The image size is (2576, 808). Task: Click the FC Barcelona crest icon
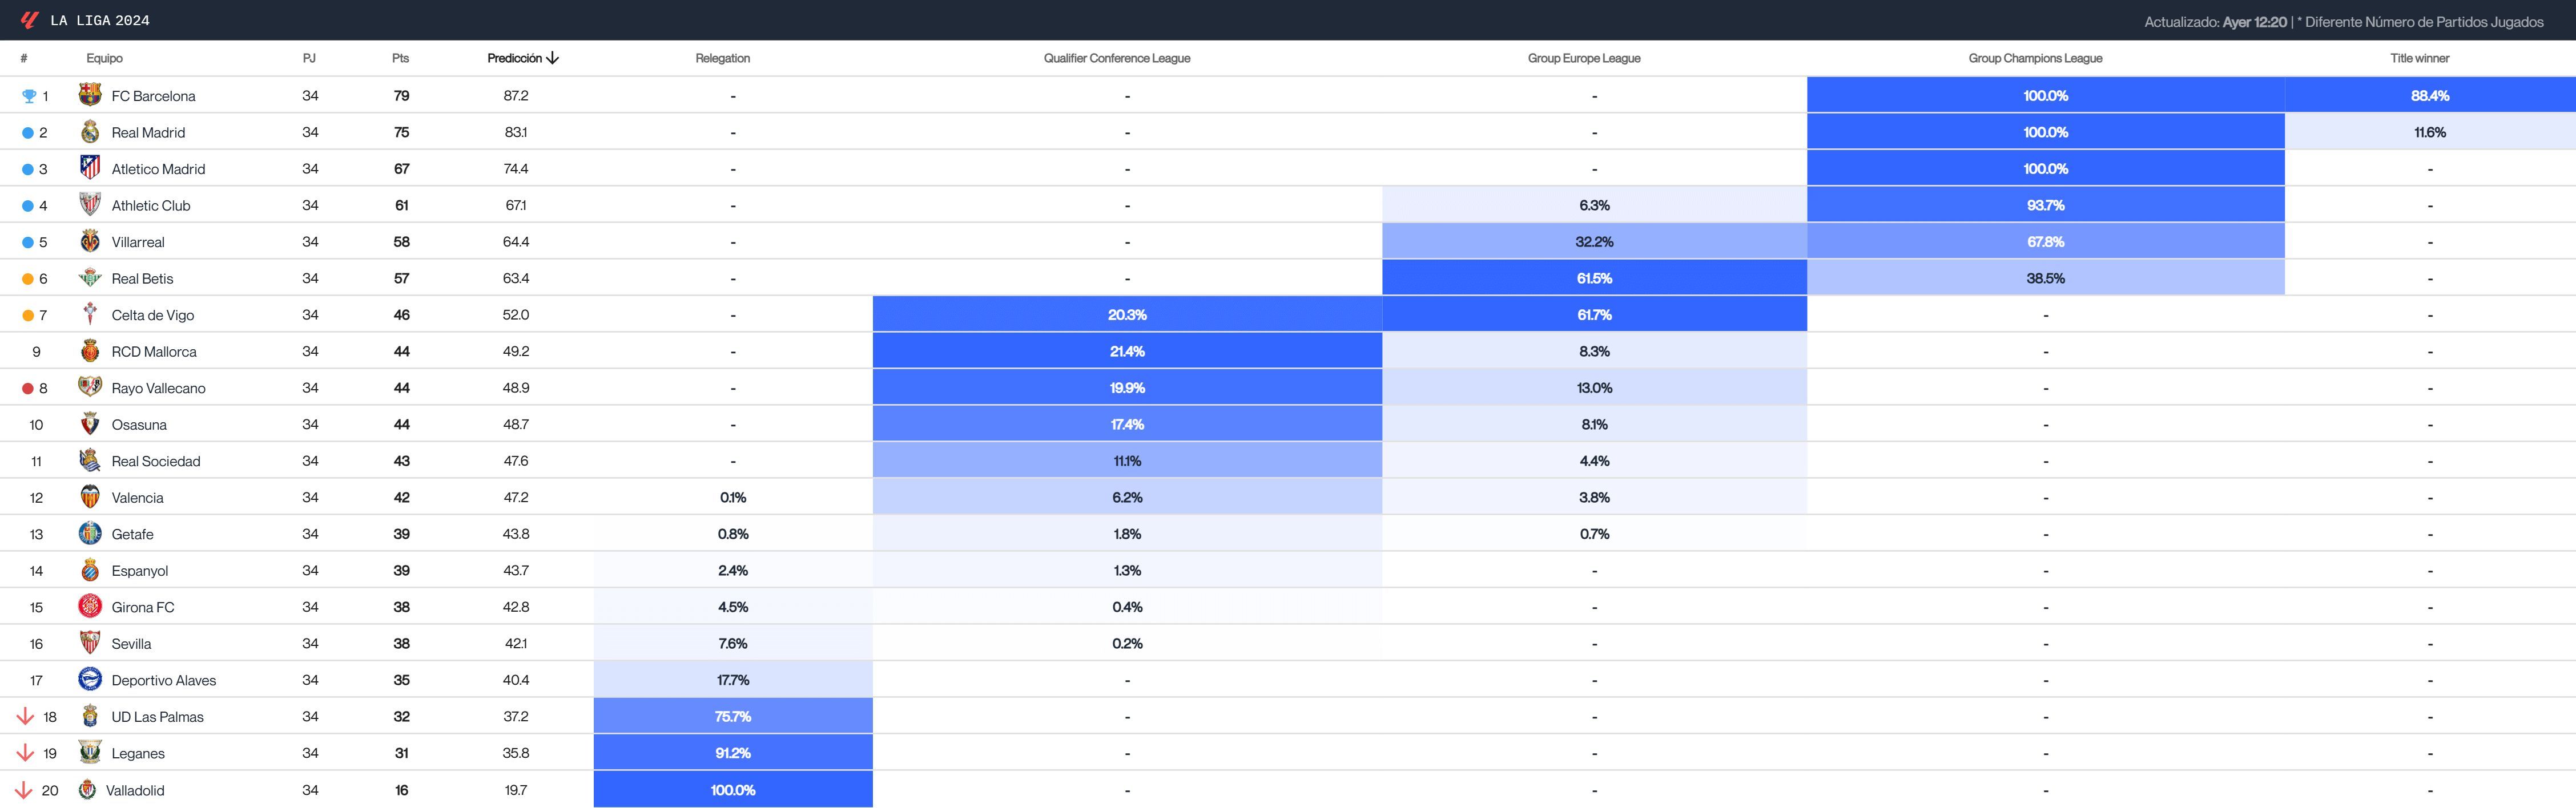[x=90, y=95]
